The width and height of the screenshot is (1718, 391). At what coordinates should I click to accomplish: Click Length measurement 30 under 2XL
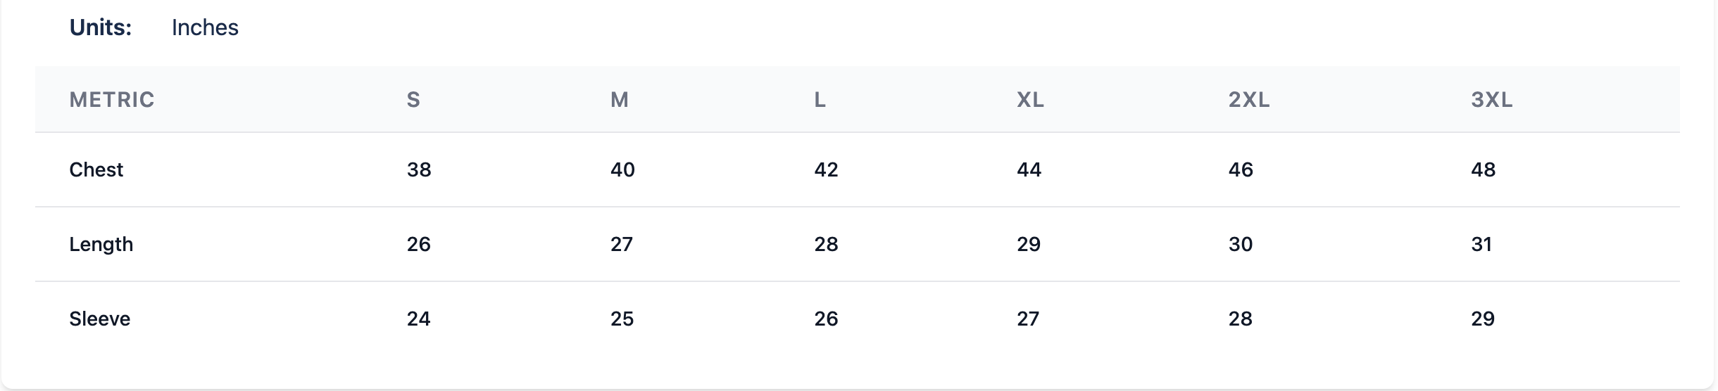[x=1241, y=245]
